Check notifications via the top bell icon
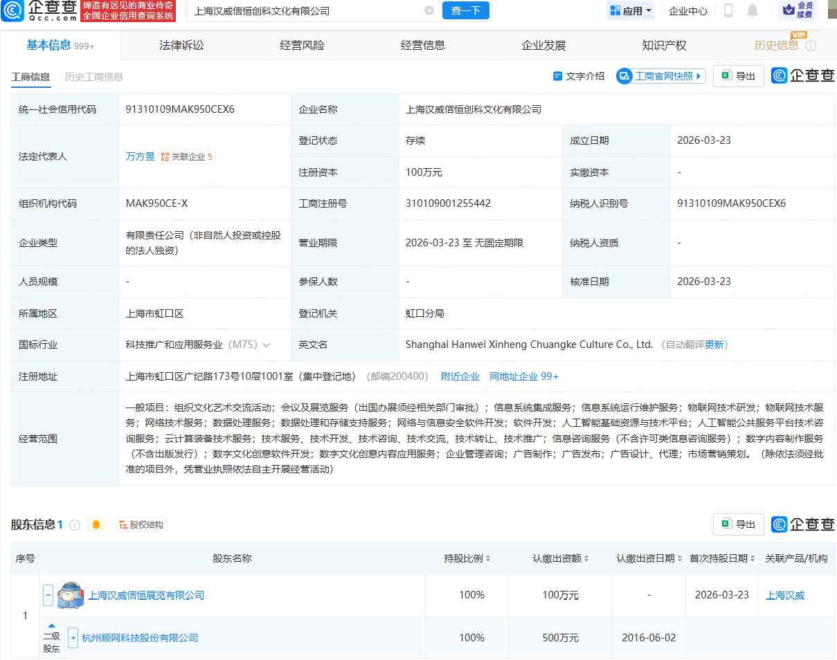The image size is (837, 660). coord(754,11)
